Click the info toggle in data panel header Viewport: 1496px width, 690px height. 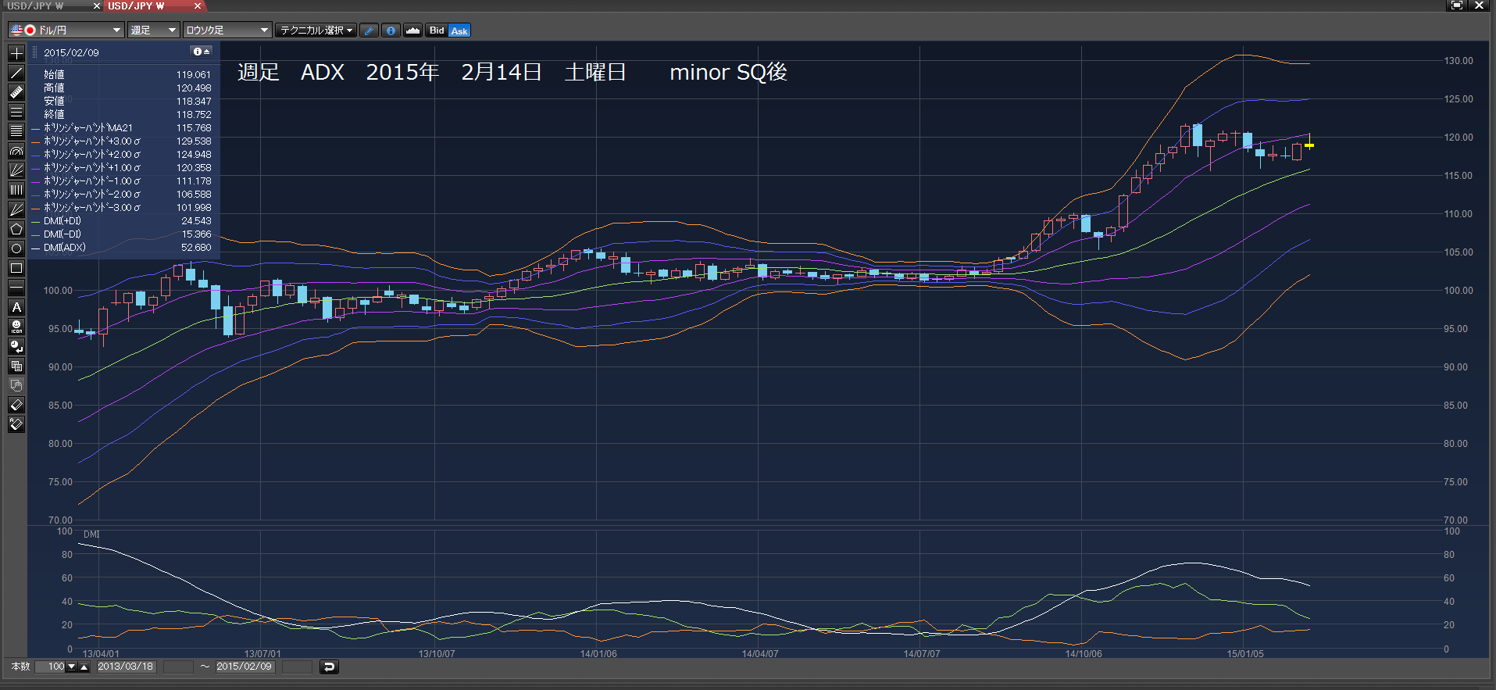[202, 52]
